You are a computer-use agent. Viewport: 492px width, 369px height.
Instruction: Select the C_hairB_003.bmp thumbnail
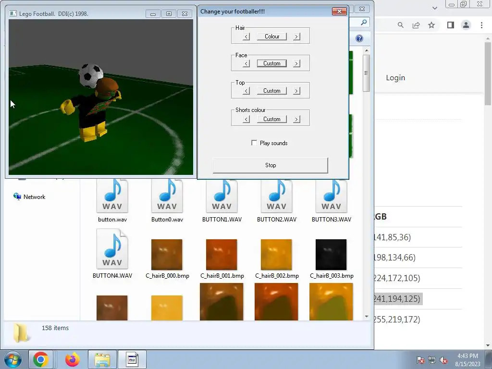pyautogui.click(x=331, y=255)
